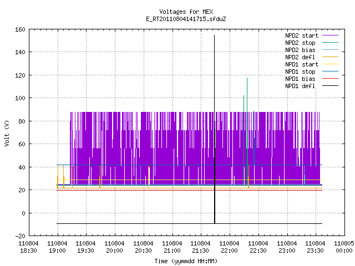The width and height of the screenshot is (355, 266).
Task: Click the x-axis tick label 110804 21:00
Action: click(172, 247)
